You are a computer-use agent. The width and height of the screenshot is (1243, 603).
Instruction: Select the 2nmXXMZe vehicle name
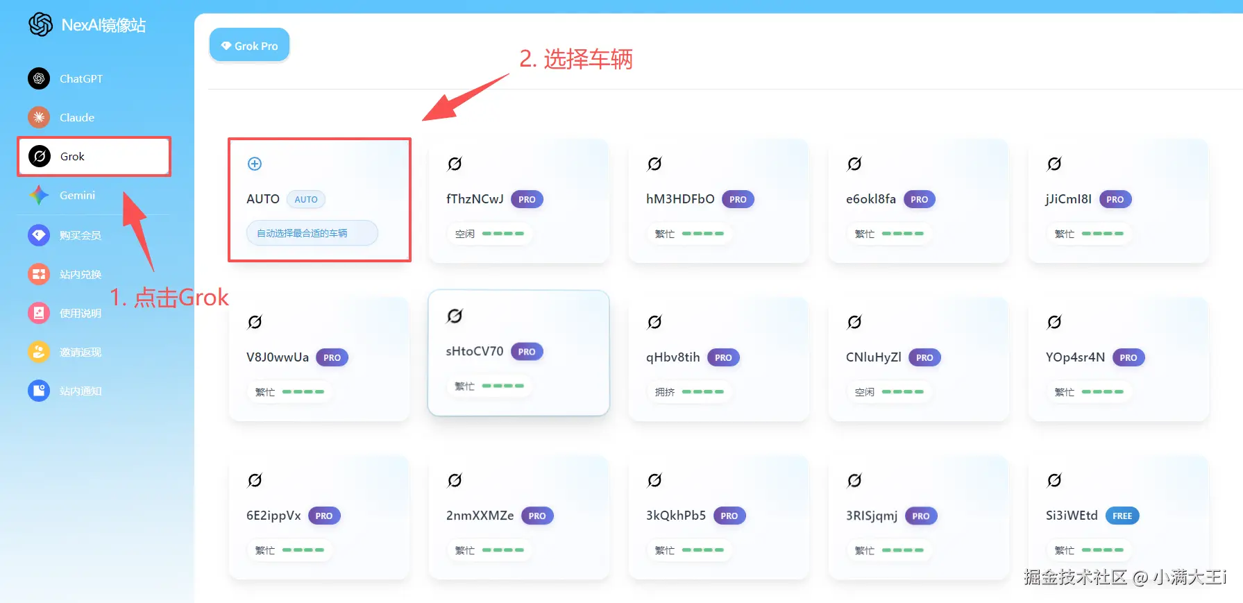(480, 516)
